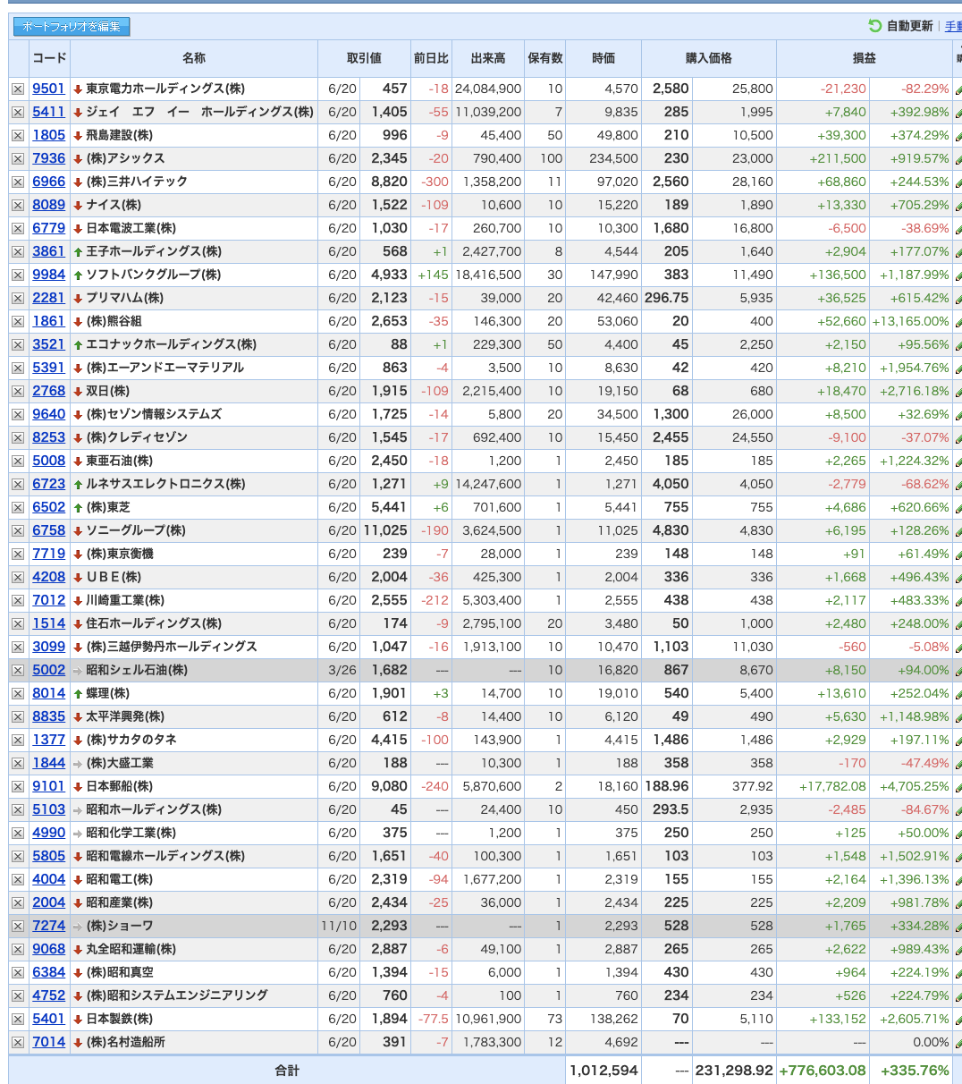This screenshot has height=1084, width=962.
Task: Open stock code link 3099
Action: pos(49,647)
